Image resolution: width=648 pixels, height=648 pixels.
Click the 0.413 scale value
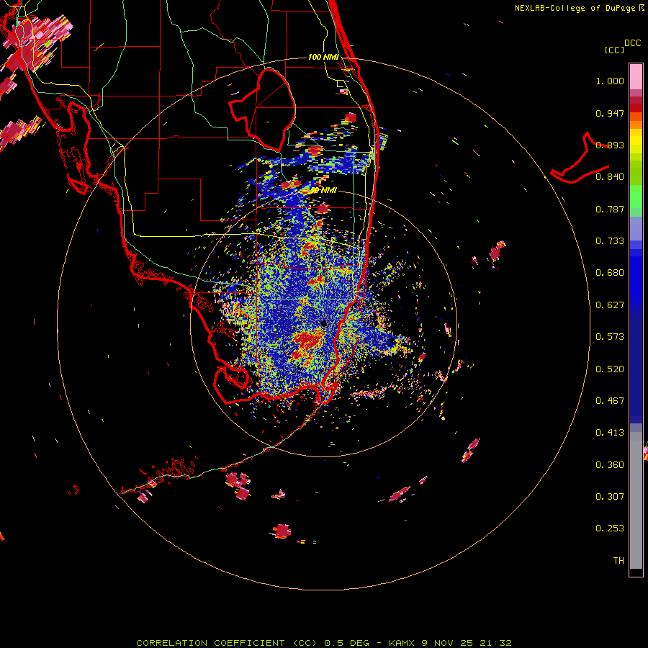pyautogui.click(x=610, y=433)
